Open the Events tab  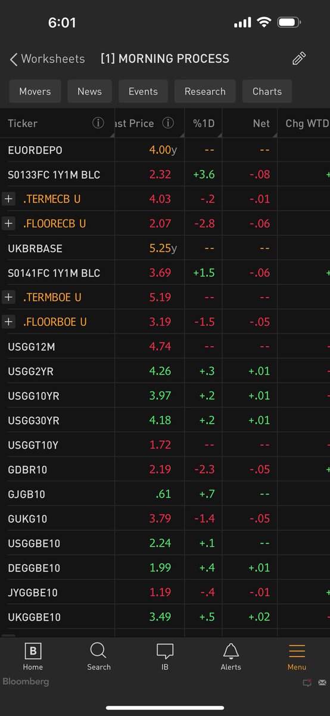tap(143, 91)
